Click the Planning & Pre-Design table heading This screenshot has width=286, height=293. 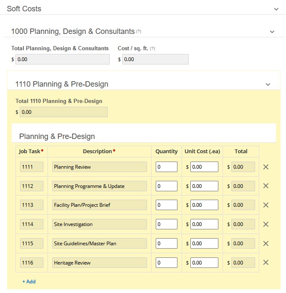[x=57, y=136]
